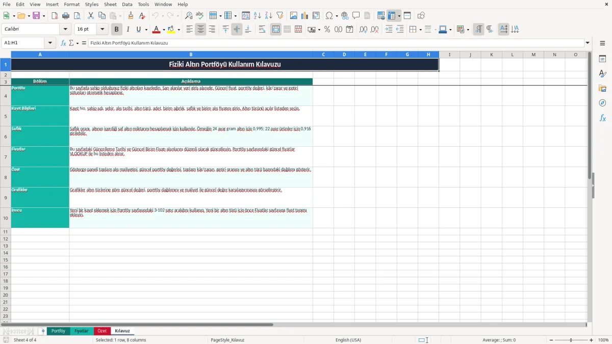The image size is (612, 344).
Task: Click PageStyle_Kılavuz in status bar
Action: pos(227,340)
